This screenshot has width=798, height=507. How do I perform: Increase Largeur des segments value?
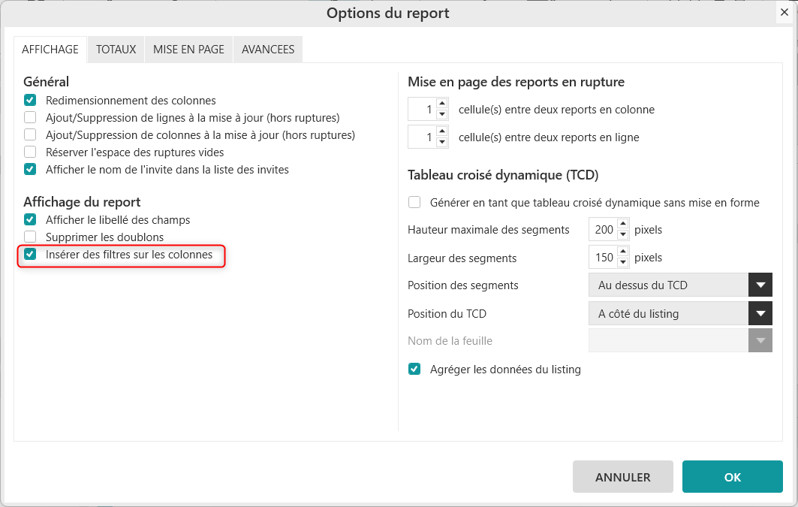(622, 252)
